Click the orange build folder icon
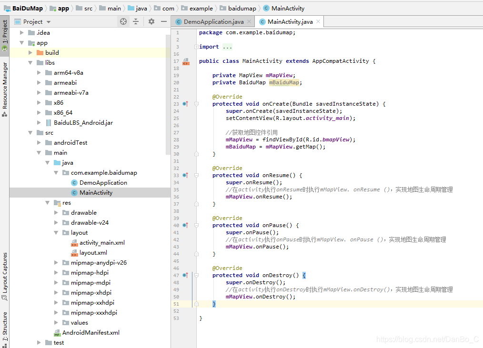This screenshot has height=348, width=483. tap(40, 53)
